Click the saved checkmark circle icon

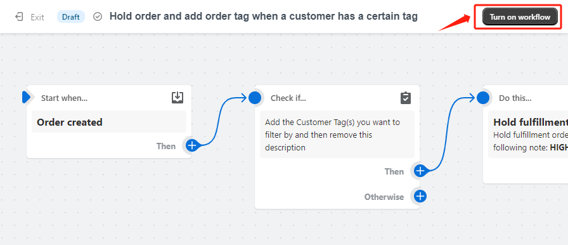98,17
